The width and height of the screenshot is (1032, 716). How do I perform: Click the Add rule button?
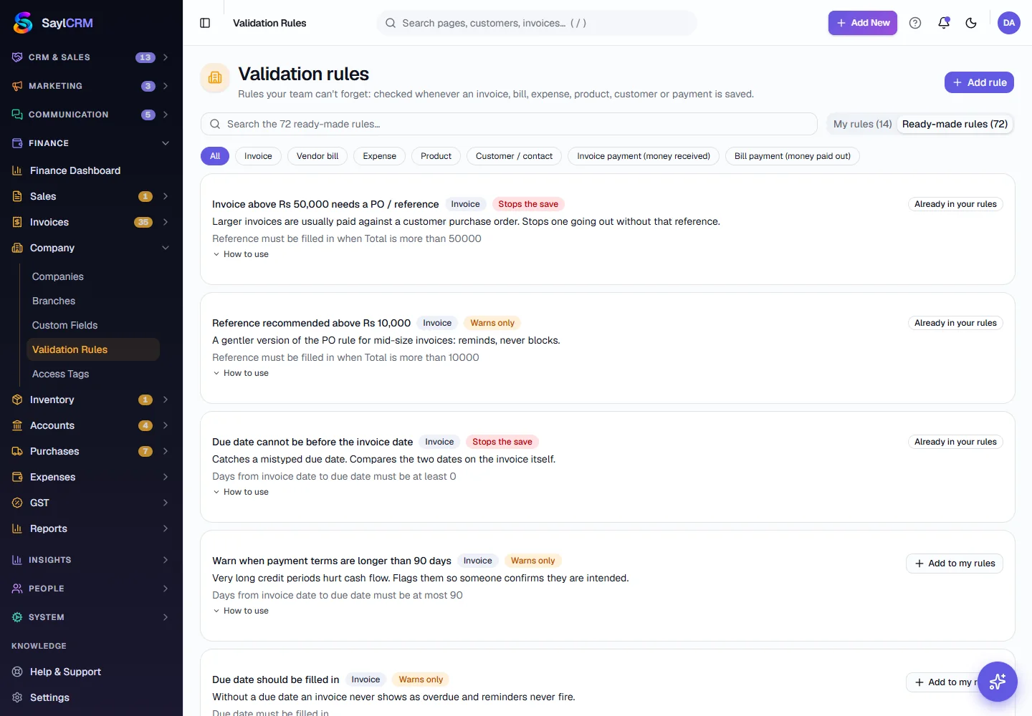pos(979,82)
